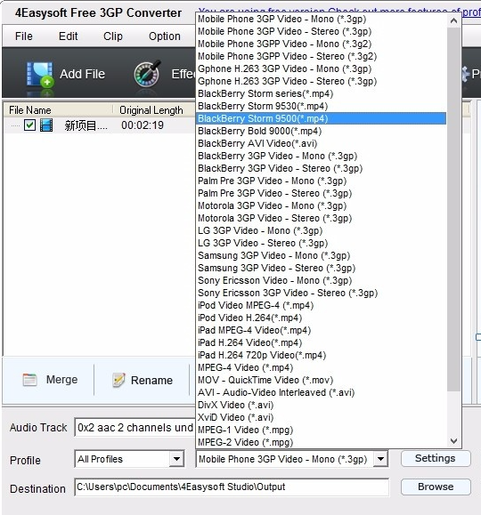
Task: Select MPEG-1 Video (*.mpg)
Action: pyautogui.click(x=321, y=431)
